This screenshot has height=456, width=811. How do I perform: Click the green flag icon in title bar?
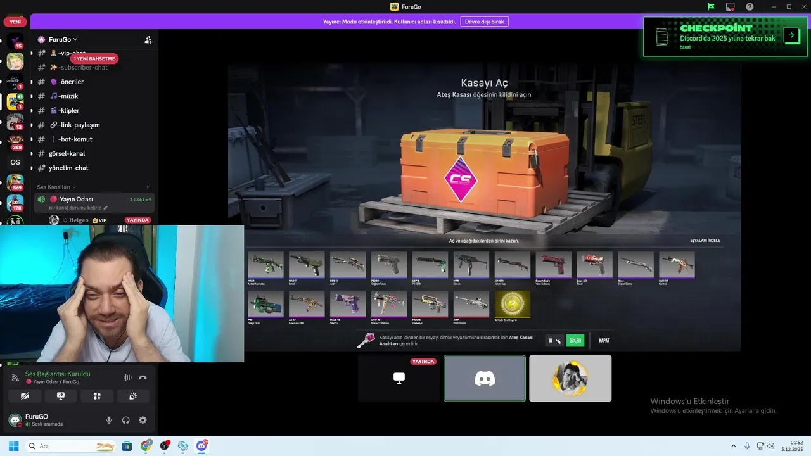[x=712, y=7]
